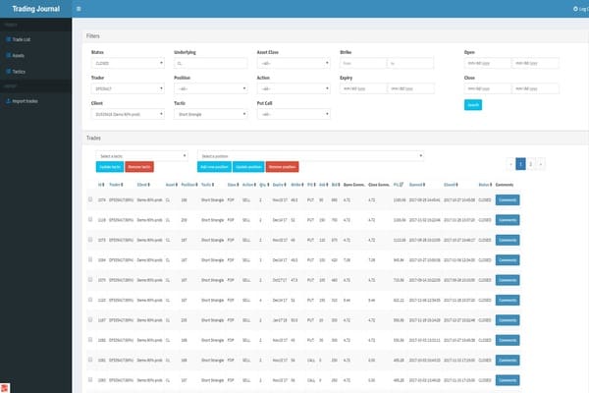Screen dimensions: 589x393
Task: Open the 'Select a position' dropdown
Action: coord(310,155)
